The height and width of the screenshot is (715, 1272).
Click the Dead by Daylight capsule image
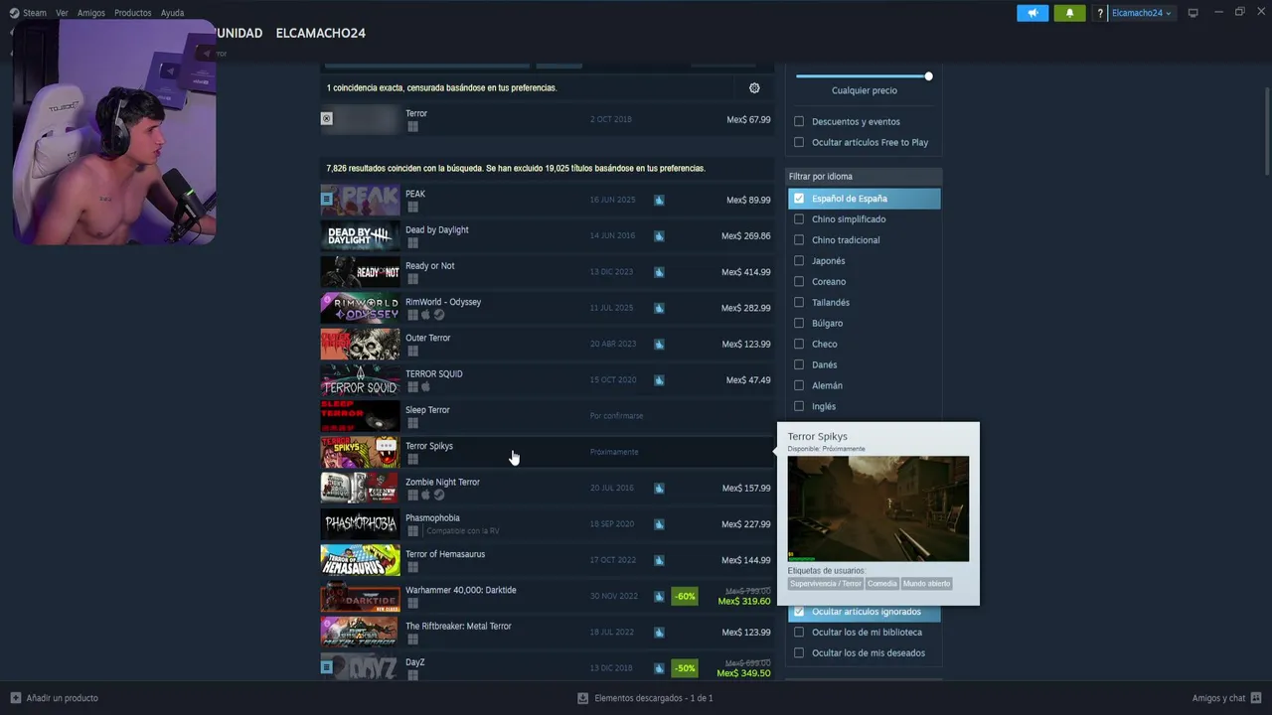point(360,236)
